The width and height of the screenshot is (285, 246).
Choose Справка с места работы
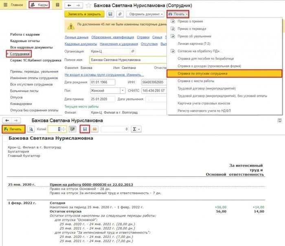196,81
